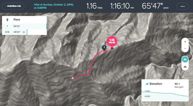Click the elevation profile chart line
193x106 pixels.
165,94
